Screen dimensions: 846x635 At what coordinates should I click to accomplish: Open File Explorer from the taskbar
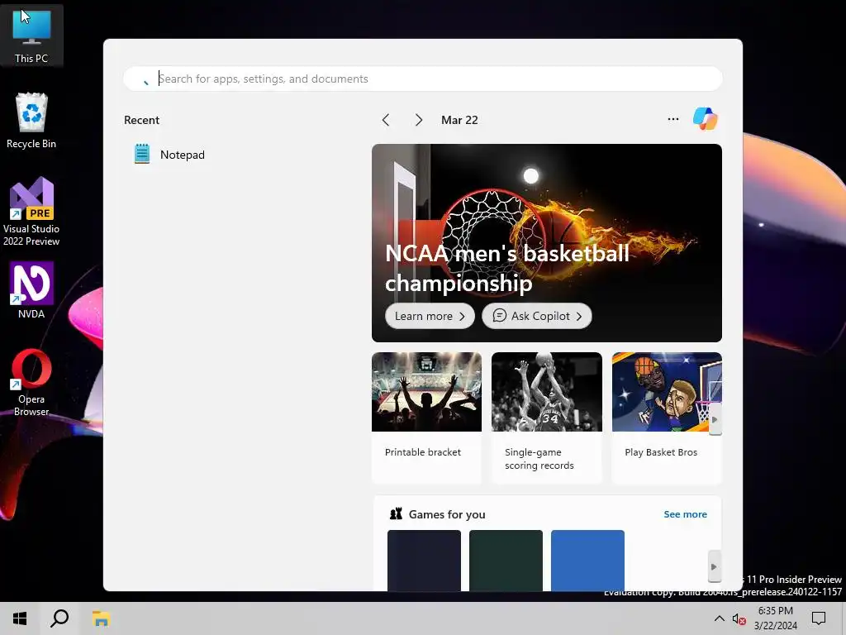pos(101,618)
